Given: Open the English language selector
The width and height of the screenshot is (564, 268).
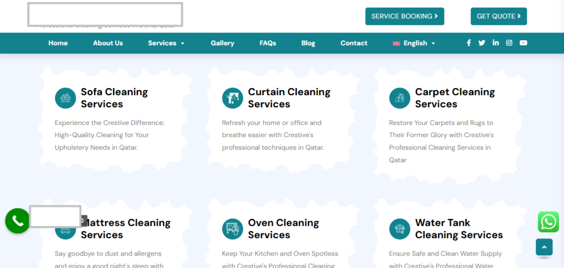Looking at the screenshot, I should tap(414, 43).
